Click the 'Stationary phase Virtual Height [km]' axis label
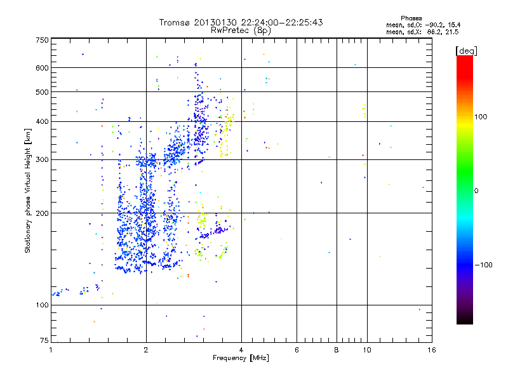The width and height of the screenshot is (508, 381). pyautogui.click(x=27, y=191)
